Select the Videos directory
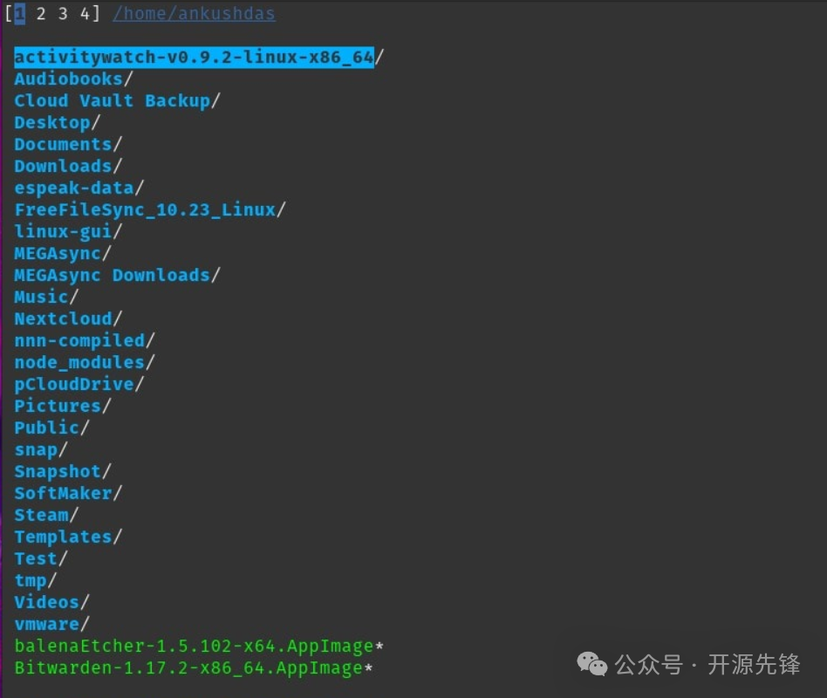Screen dimensions: 827x698 click(51, 603)
